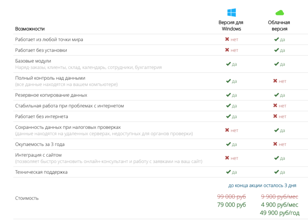Screen dimensions: 308x220
Task: Click green check for Windows technical support
Action: [x=228, y=172]
